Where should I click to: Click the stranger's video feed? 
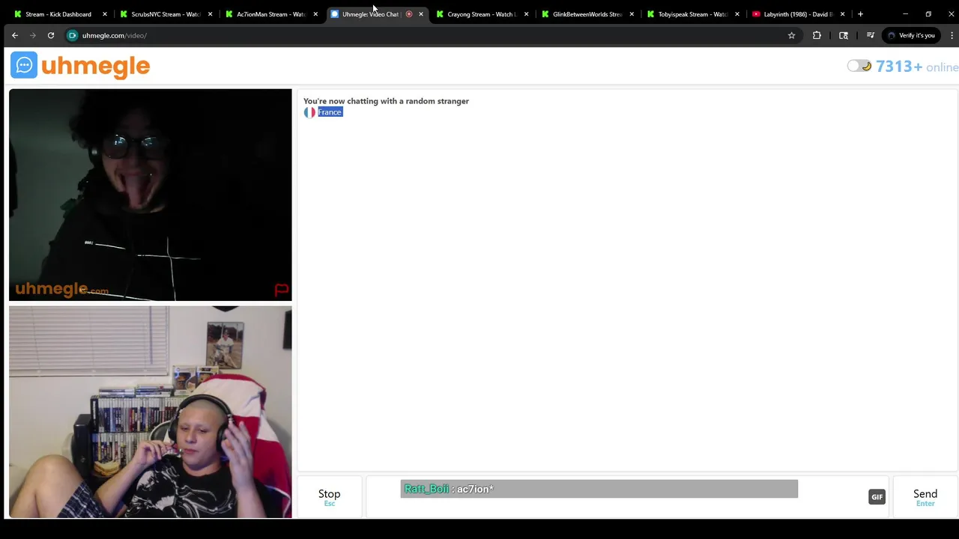coord(151,195)
